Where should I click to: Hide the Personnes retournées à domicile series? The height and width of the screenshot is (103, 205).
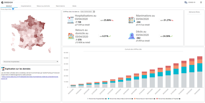click(x=132, y=98)
